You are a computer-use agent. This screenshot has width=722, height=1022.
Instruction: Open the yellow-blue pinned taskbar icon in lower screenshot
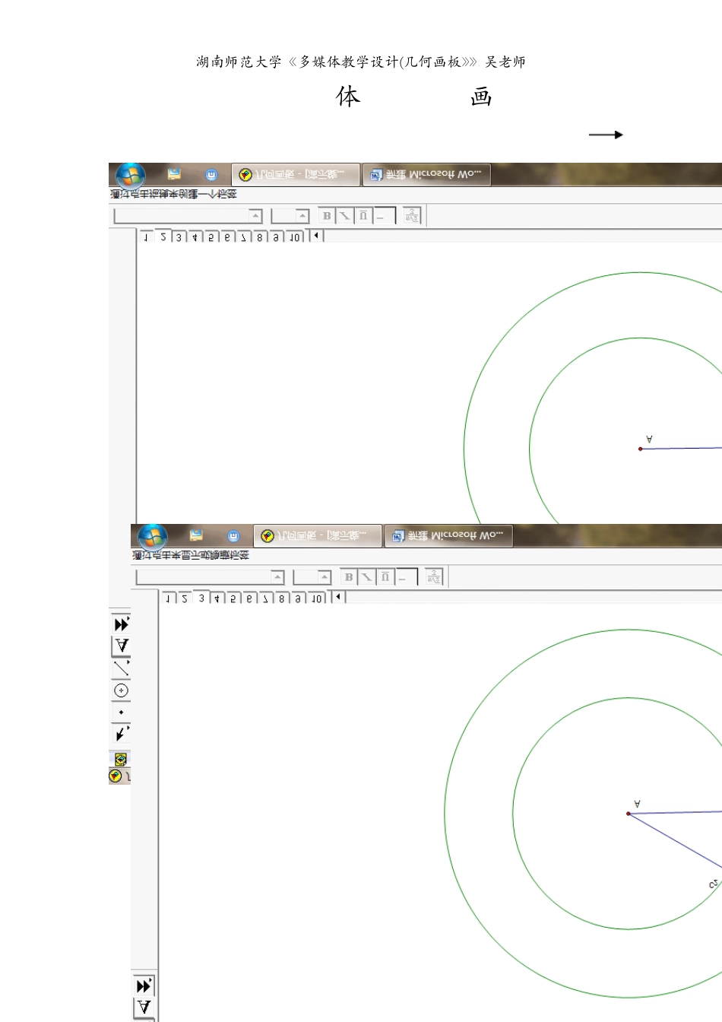[x=196, y=535]
